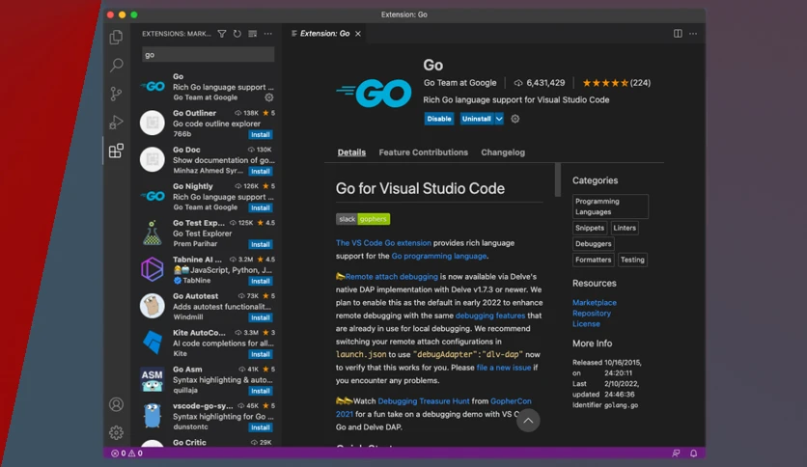Open the 'Remote attach debugging' link

point(392,276)
